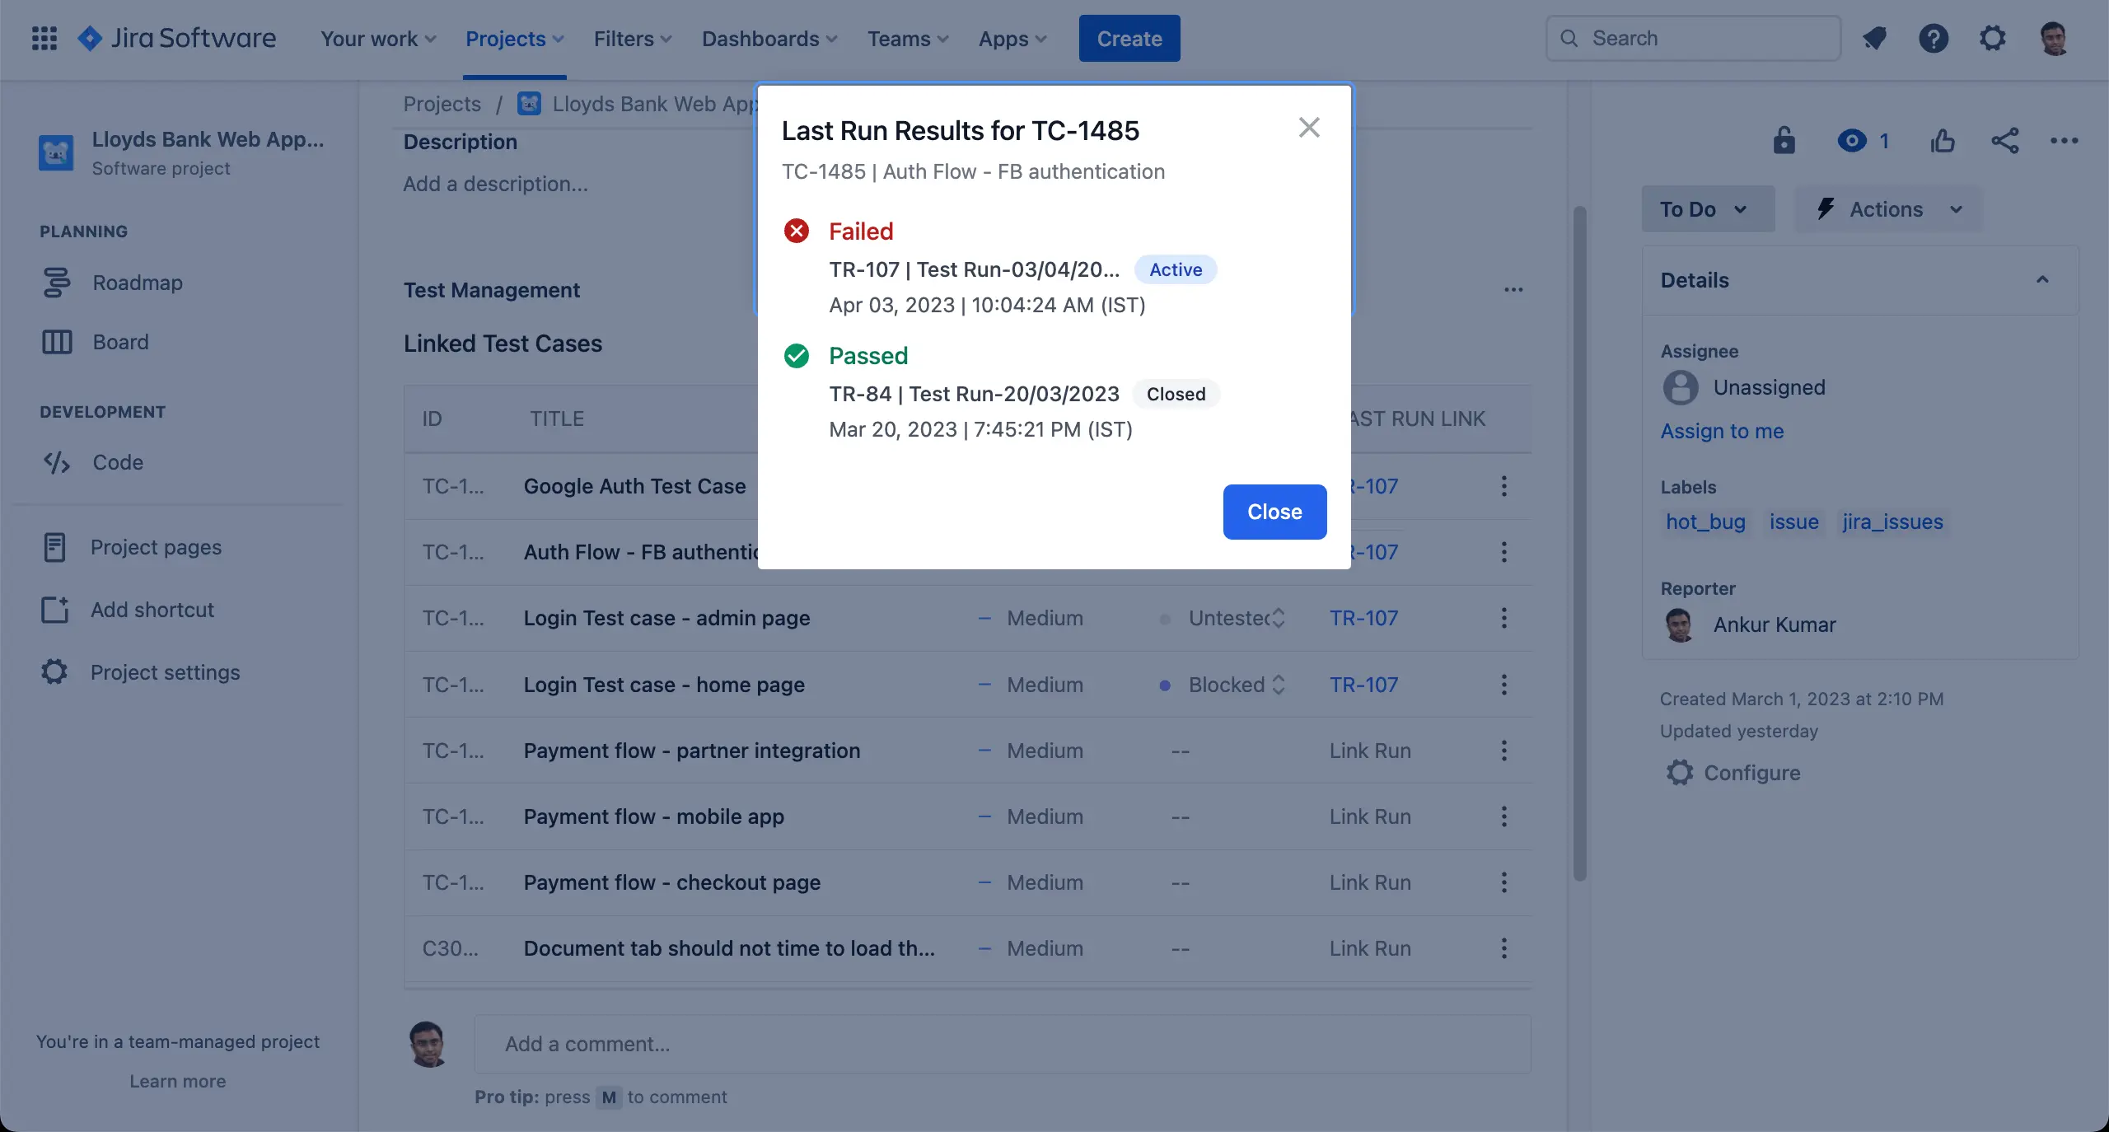Click the thumbs up vote icon

pyautogui.click(x=1942, y=141)
